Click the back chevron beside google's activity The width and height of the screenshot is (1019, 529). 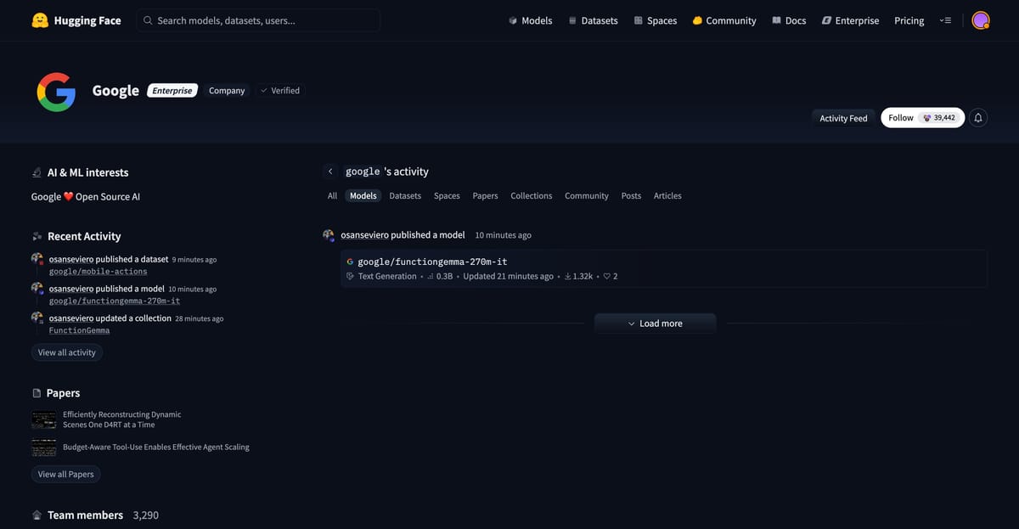330,172
